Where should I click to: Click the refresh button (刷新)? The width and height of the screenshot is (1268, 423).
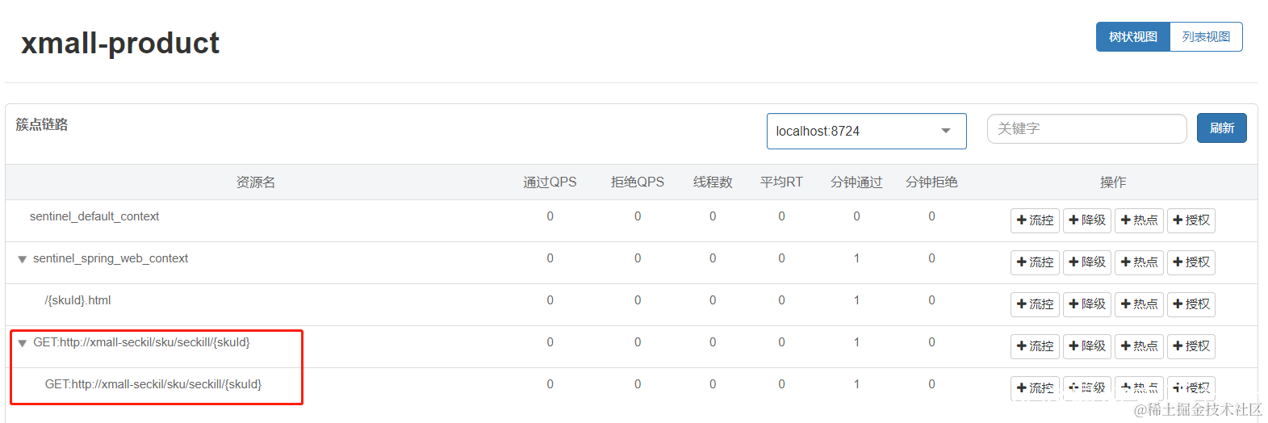tap(1221, 128)
